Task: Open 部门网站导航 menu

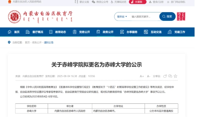Action: tap(178, 2)
